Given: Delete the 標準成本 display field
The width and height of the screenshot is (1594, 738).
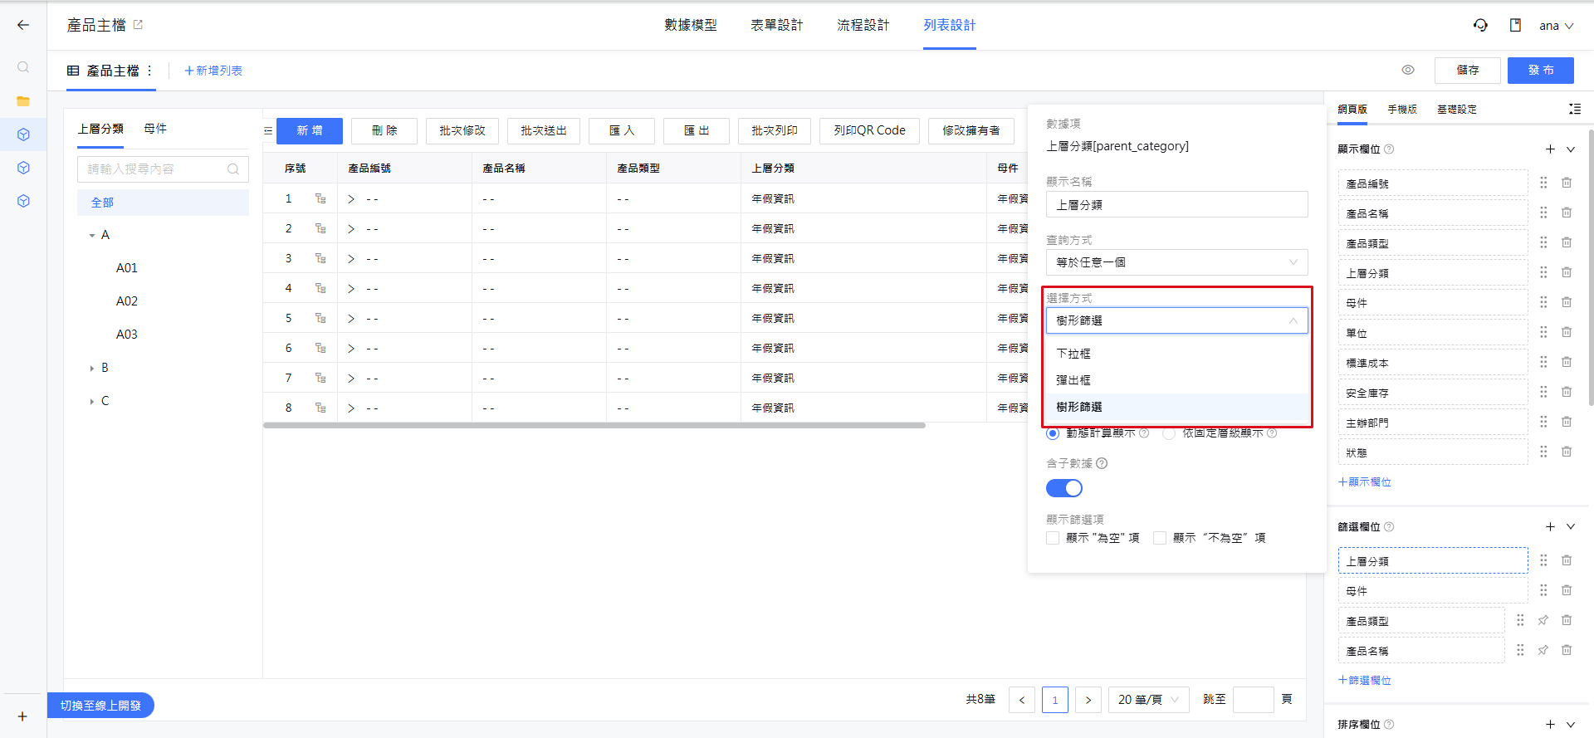Looking at the screenshot, I should 1567,362.
